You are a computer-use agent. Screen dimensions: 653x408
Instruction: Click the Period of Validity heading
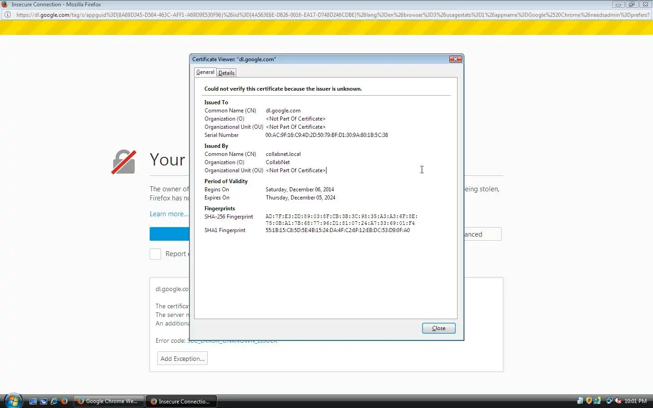[226, 181]
